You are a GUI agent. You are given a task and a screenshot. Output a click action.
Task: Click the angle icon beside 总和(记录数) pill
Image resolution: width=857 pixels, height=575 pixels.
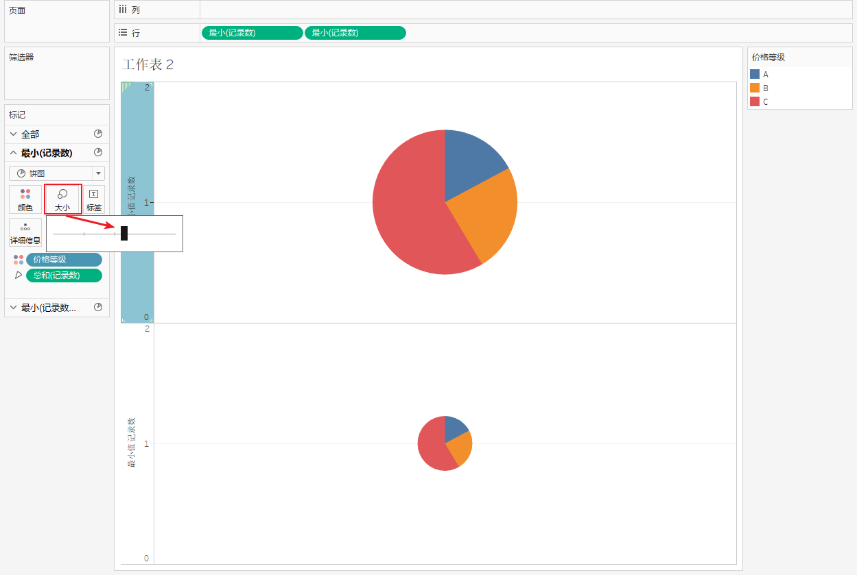click(x=19, y=275)
